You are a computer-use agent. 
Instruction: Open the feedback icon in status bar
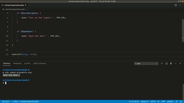pyautogui.click(x=177, y=102)
